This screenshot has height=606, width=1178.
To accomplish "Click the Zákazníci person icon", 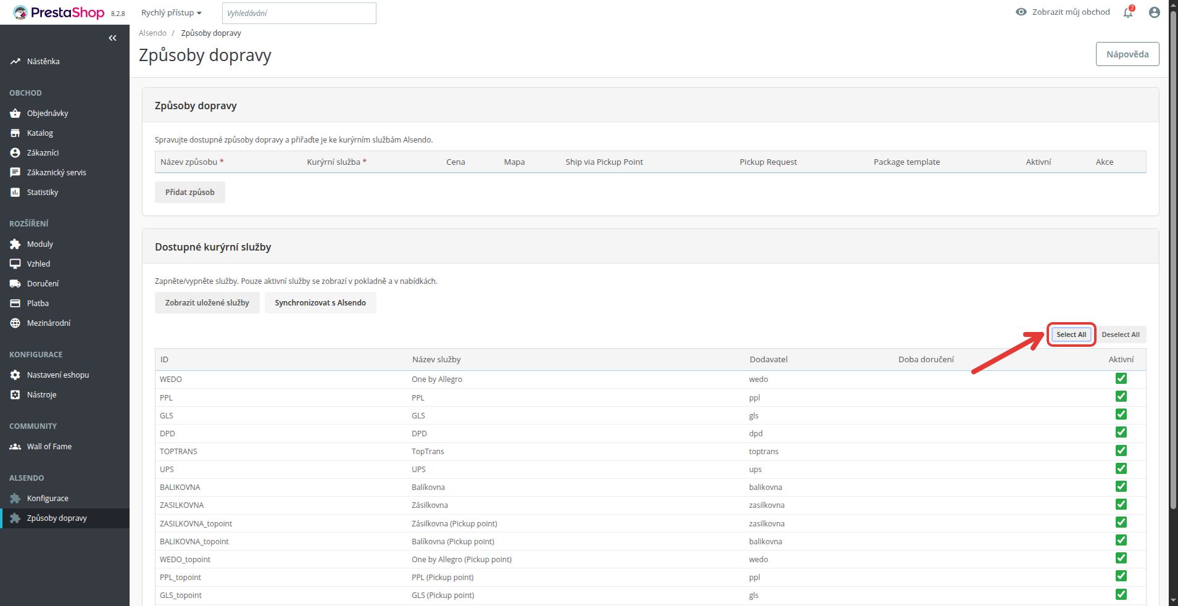I will [x=15, y=153].
